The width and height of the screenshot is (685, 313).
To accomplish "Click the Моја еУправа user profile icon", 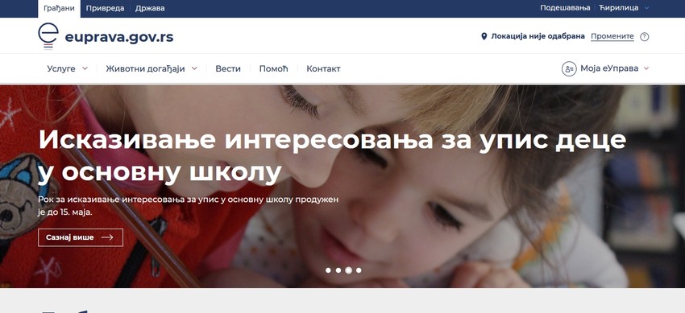I will [x=569, y=68].
